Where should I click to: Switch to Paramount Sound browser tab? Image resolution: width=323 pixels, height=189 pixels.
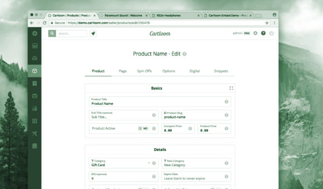click(123, 15)
